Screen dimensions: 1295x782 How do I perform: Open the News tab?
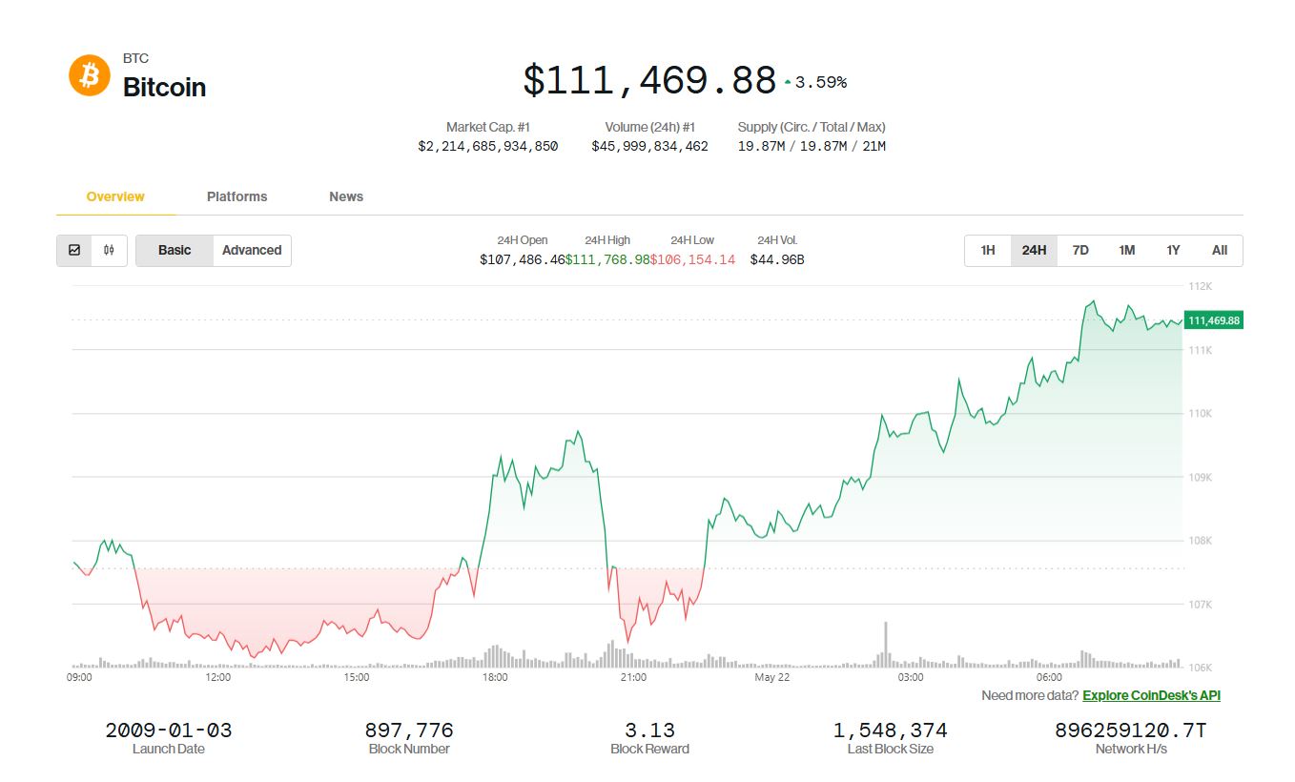coord(346,196)
